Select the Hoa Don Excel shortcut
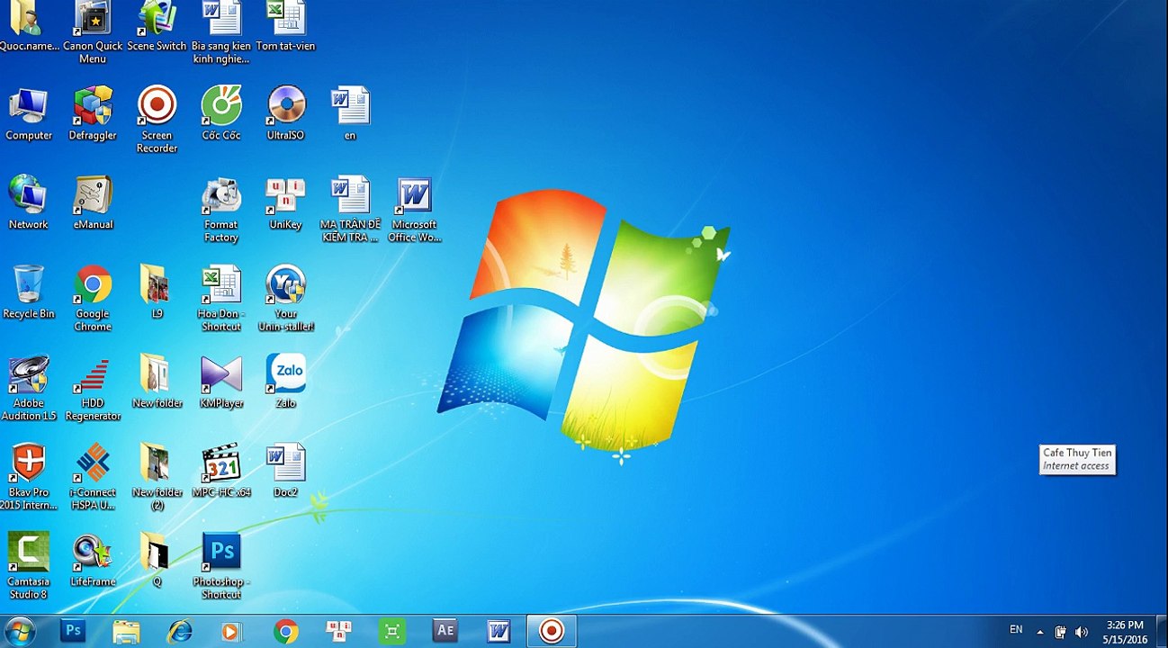1168x648 pixels. coord(221,298)
